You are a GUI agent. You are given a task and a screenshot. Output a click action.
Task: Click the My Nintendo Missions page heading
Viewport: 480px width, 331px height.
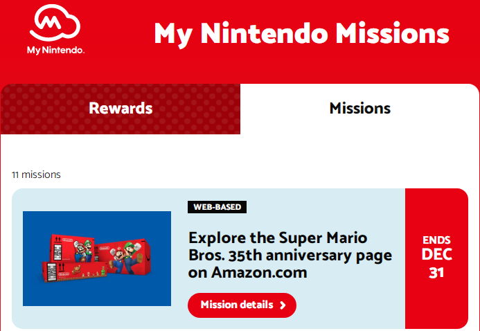(301, 33)
